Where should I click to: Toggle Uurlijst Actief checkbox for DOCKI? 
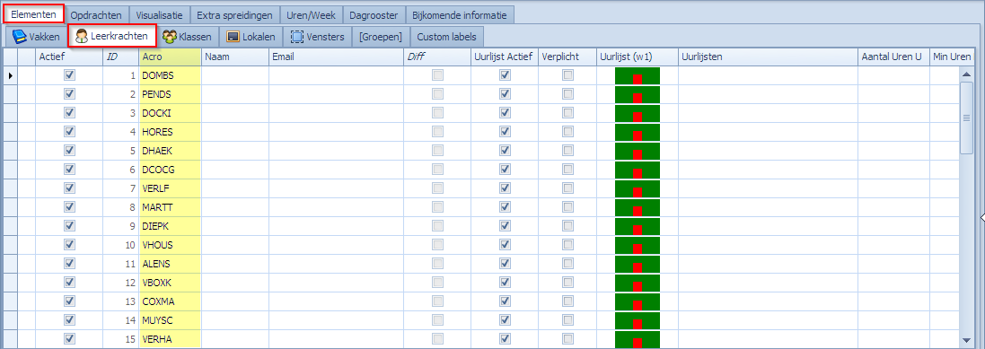pyautogui.click(x=505, y=112)
